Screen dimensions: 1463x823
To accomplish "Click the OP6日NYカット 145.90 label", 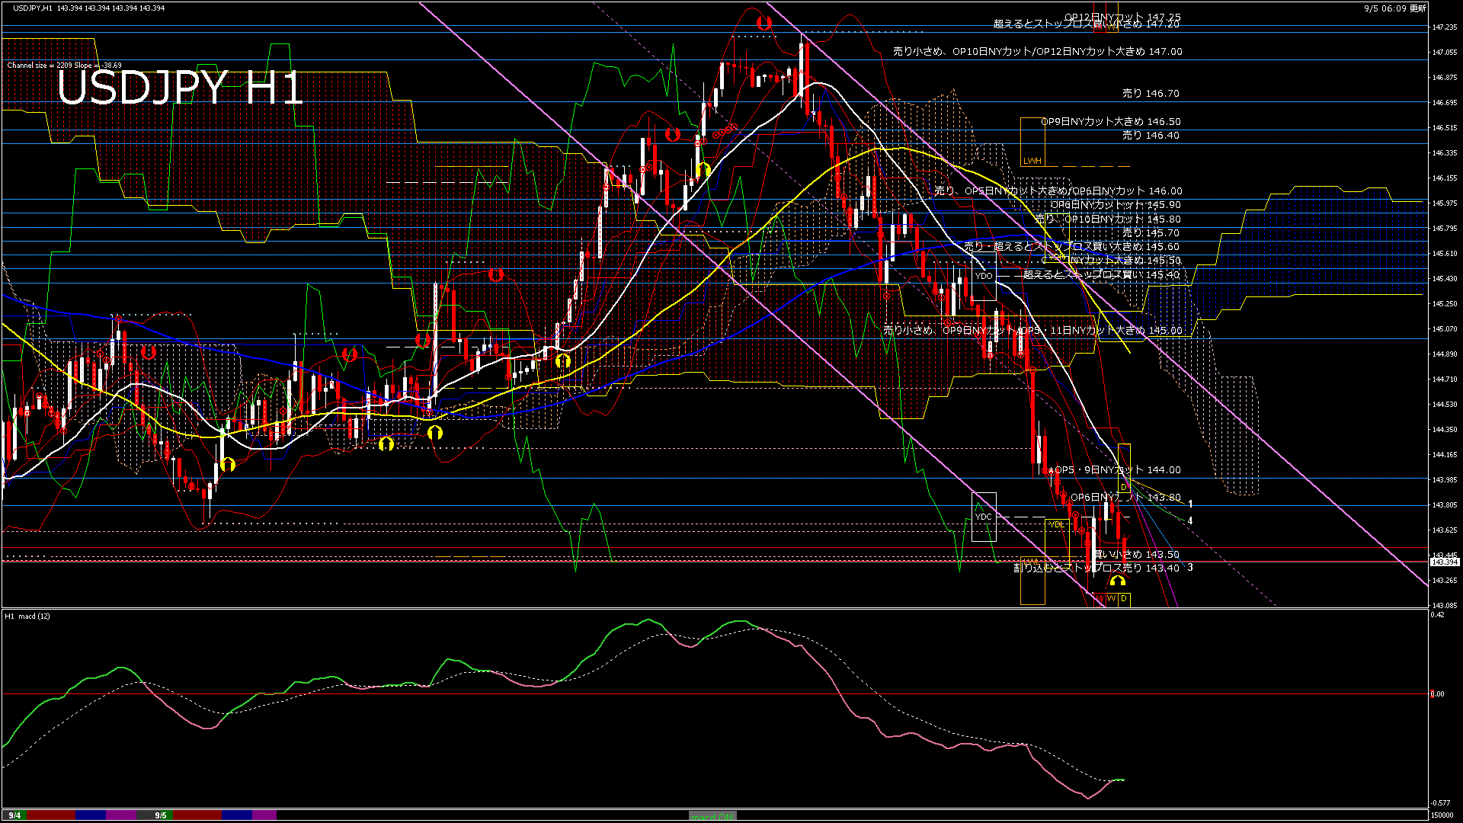I will tap(1116, 205).
